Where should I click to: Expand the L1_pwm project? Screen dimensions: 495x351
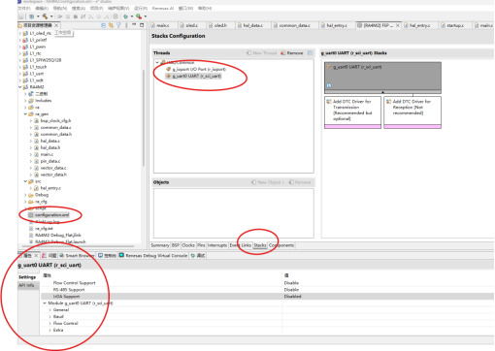(20, 47)
